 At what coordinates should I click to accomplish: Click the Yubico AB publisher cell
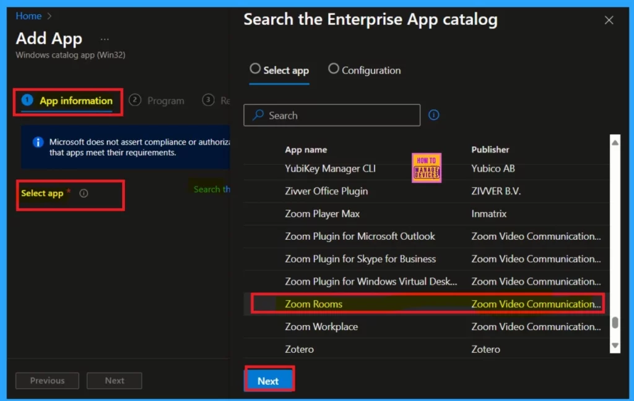coord(493,169)
